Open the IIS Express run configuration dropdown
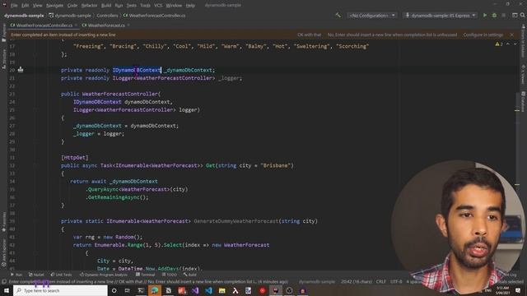This screenshot has height=296, width=527. (x=441, y=16)
